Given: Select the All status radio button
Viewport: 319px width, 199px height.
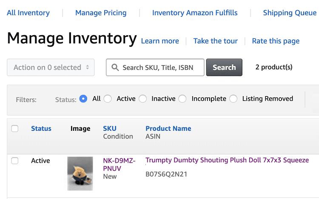Looking at the screenshot, I should click(x=83, y=99).
